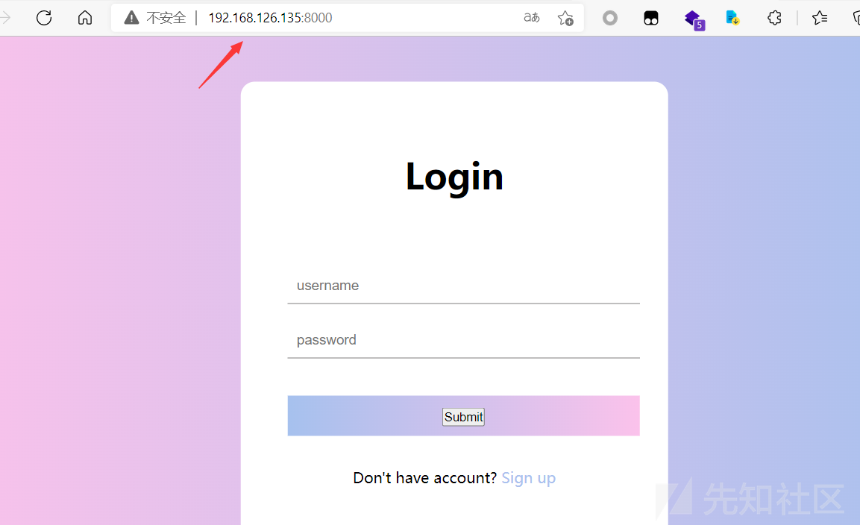Image resolution: width=860 pixels, height=525 pixels.
Task: Open the Extensions puzzle piece menu
Action: [774, 18]
